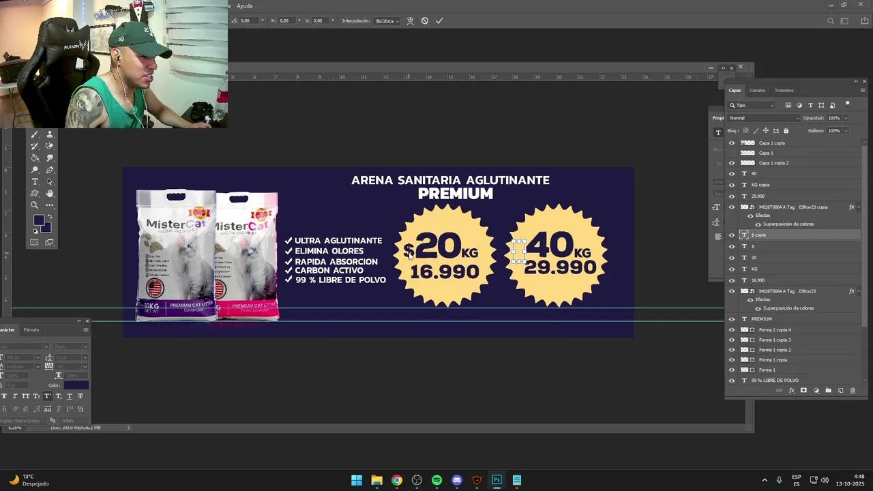Link layers chain icon

coord(779,391)
